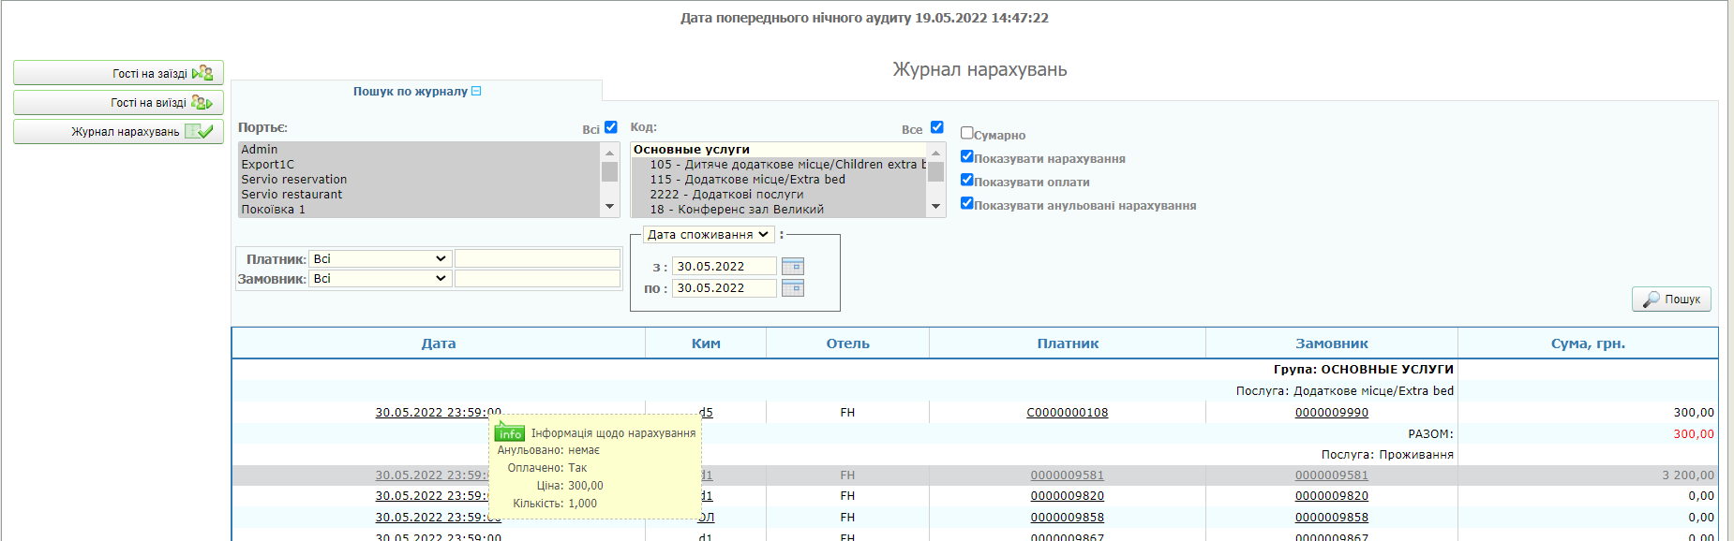Open calendar picker for start date
The width and height of the screenshot is (1734, 541).
pyautogui.click(x=793, y=267)
